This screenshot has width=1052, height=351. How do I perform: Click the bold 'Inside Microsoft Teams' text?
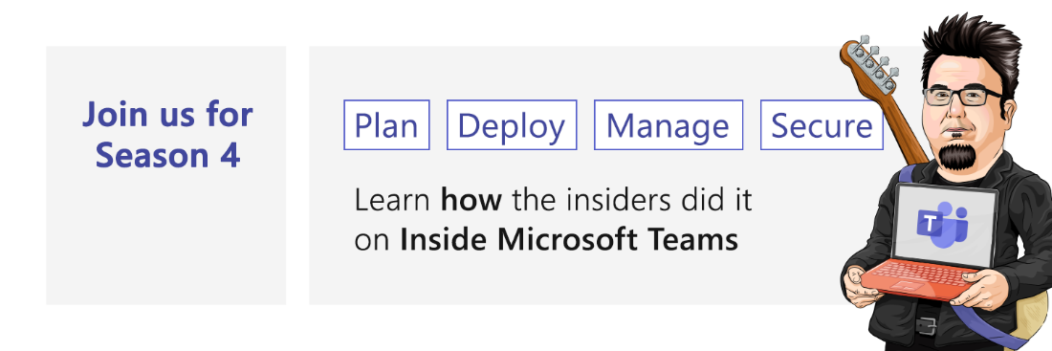pyautogui.click(x=569, y=240)
